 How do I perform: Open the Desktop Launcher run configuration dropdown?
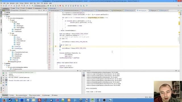pos(40,6)
